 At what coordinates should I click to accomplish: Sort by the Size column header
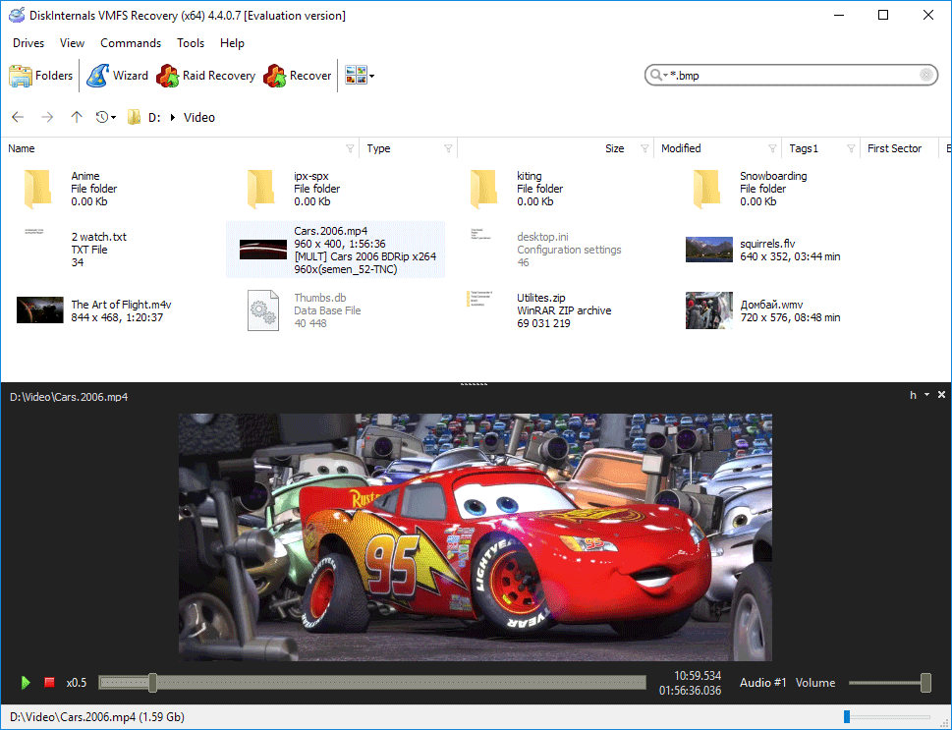click(614, 148)
